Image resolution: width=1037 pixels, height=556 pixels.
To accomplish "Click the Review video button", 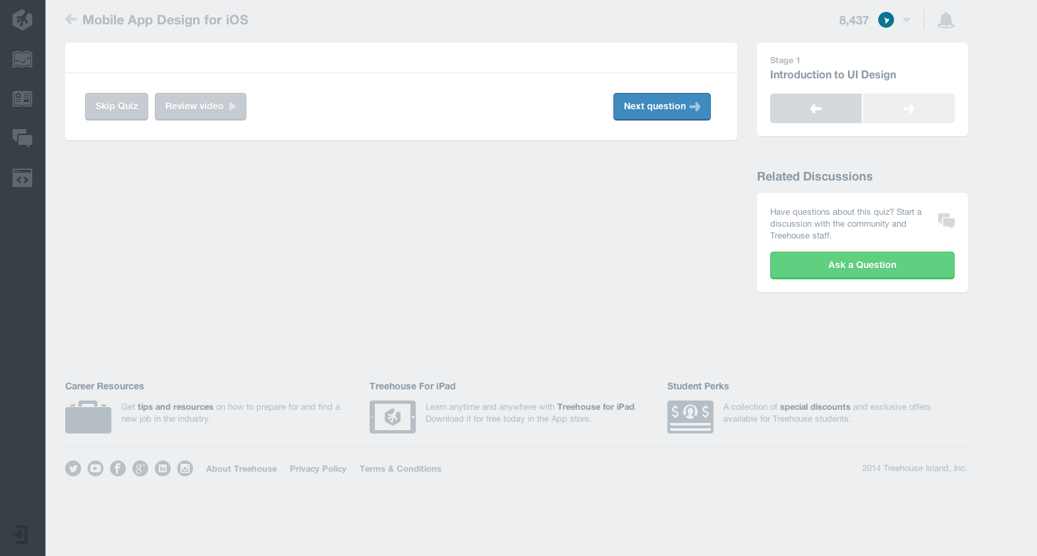I will [200, 107].
